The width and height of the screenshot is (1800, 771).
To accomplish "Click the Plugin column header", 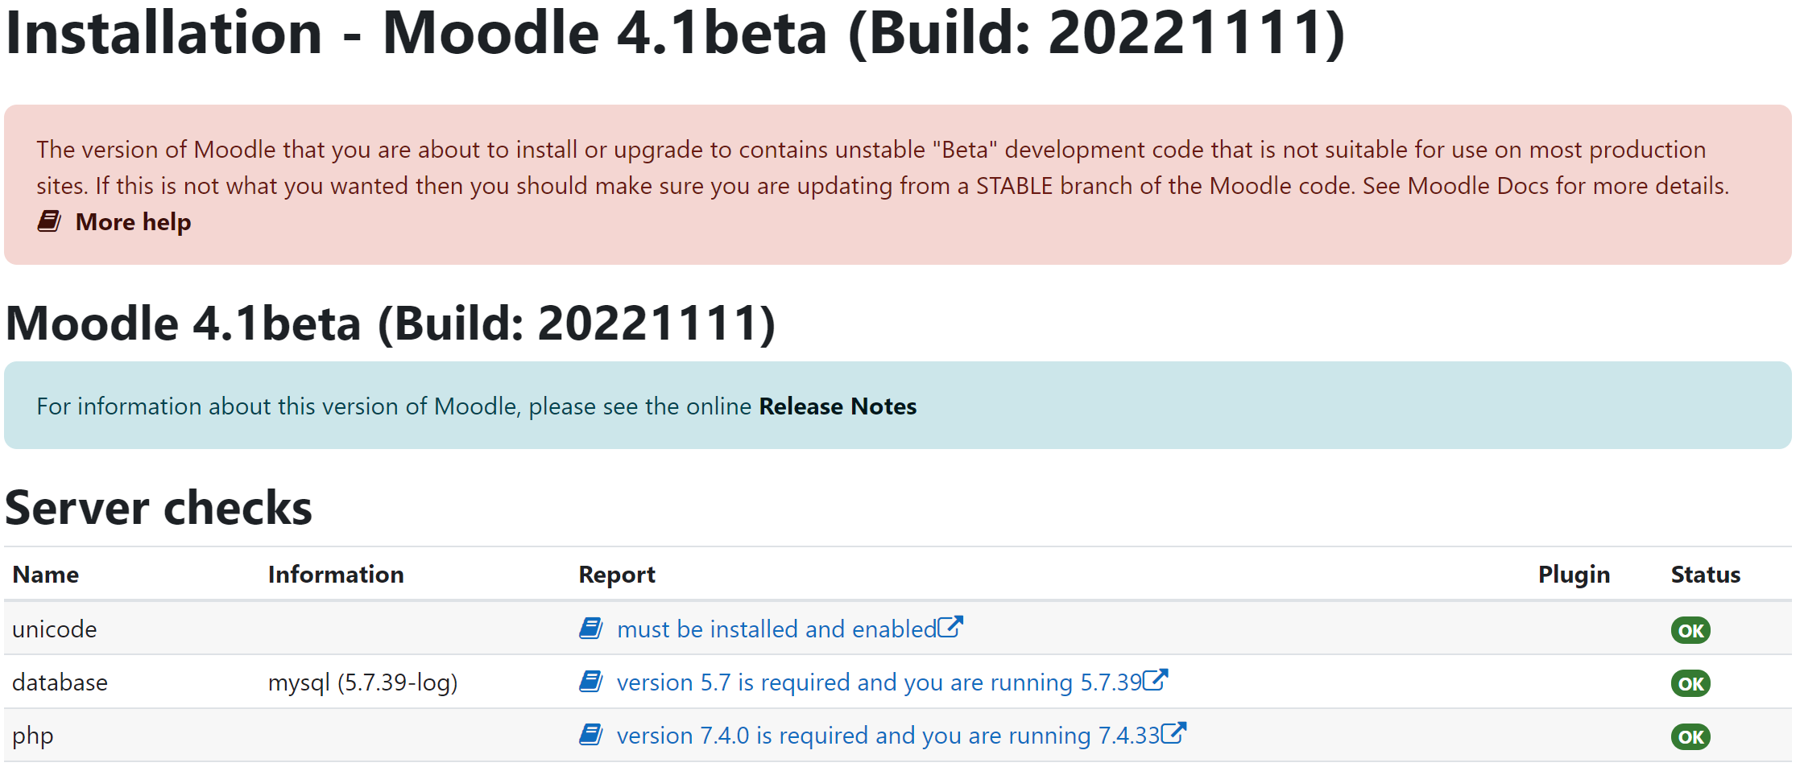I will 1574,575.
